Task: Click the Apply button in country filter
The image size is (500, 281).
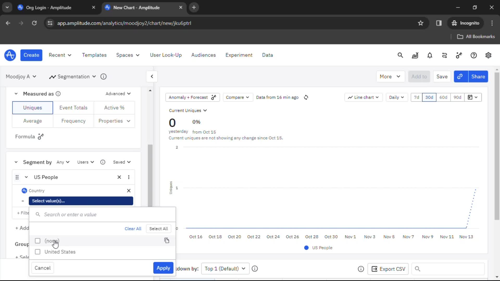Action: point(163,268)
